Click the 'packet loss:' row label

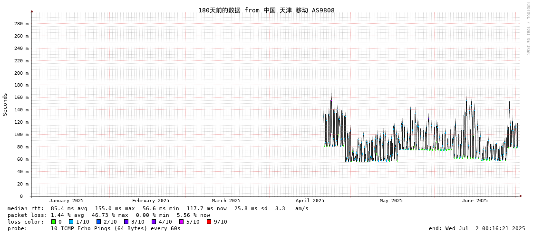point(27,215)
